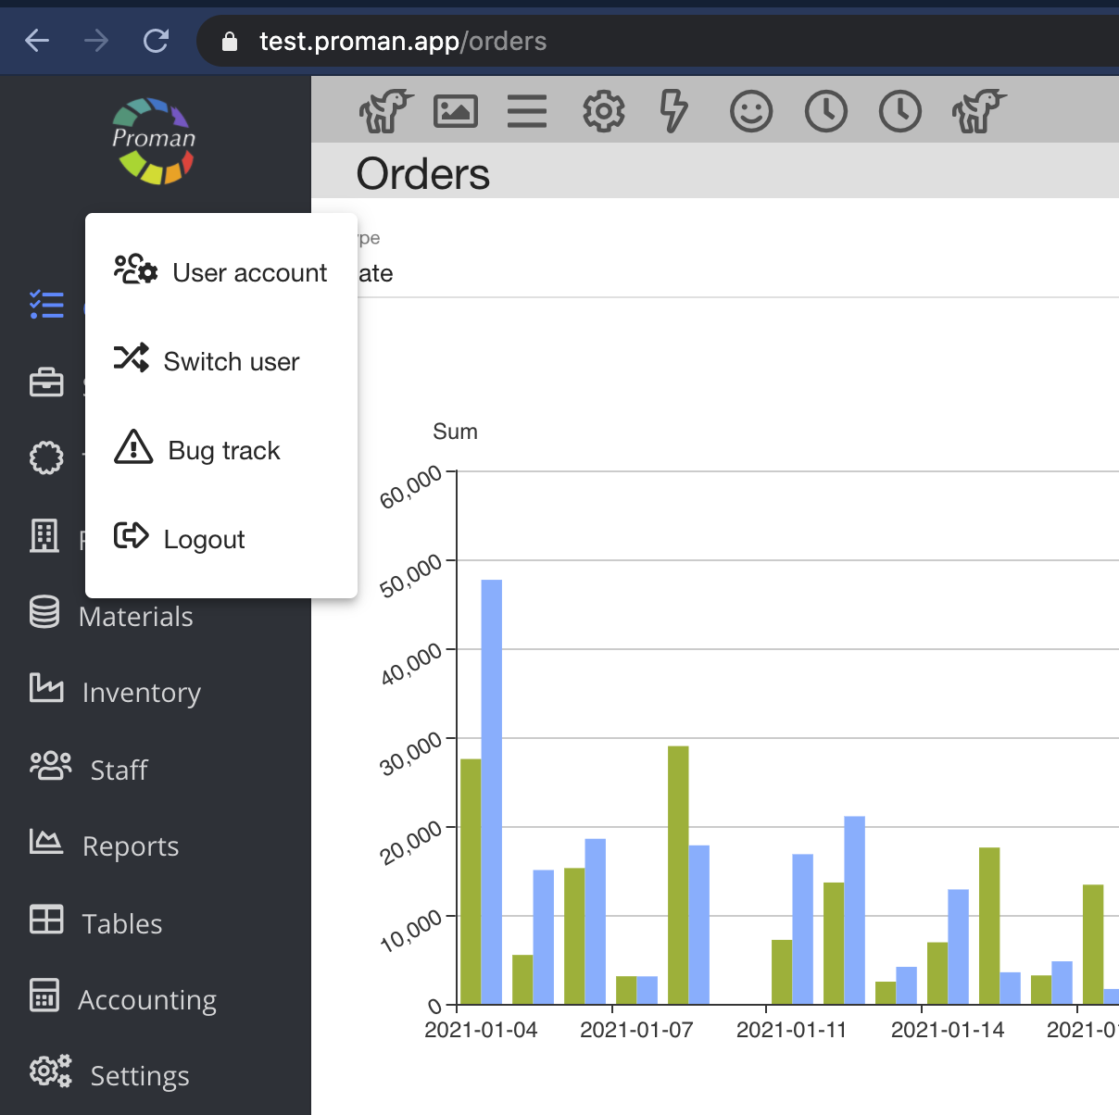The image size is (1119, 1115).
Task: Click the gear icon in top toolbar
Action: [603, 112]
